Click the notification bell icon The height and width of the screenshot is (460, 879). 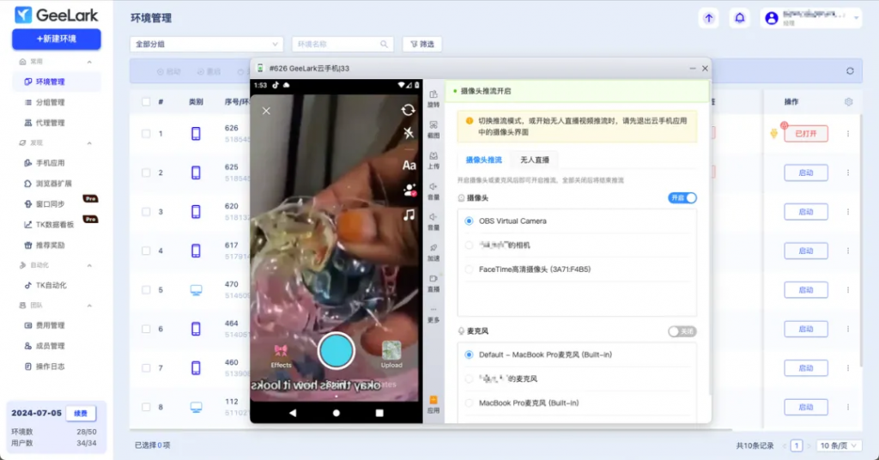tap(738, 18)
